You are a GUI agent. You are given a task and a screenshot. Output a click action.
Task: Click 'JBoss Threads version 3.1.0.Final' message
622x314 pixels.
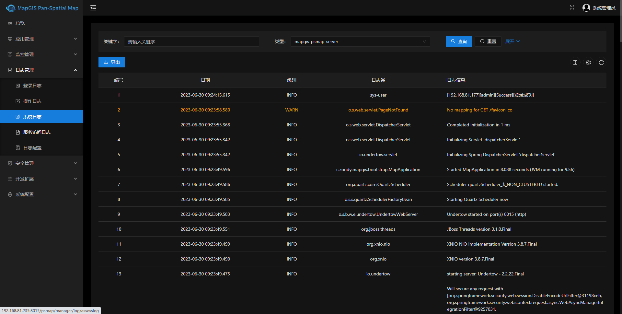pyautogui.click(x=479, y=229)
